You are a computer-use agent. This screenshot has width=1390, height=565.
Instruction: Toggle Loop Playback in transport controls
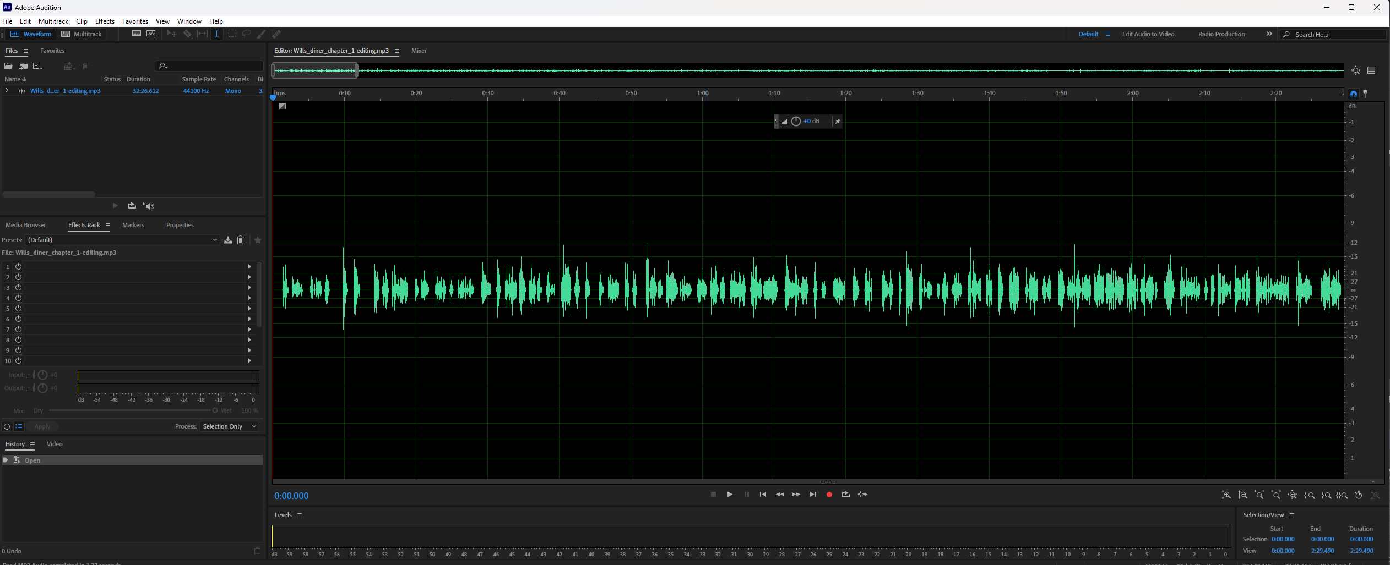point(845,495)
